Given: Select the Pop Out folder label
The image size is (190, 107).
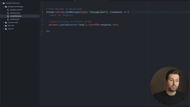Looking at the screenshot, I should (11, 29).
